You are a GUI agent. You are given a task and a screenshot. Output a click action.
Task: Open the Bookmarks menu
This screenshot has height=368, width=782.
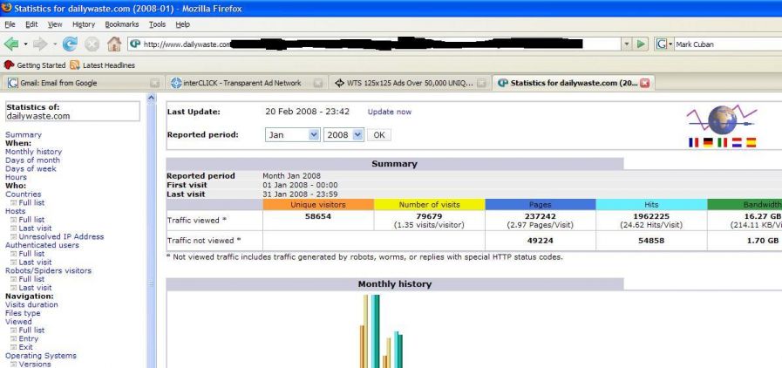[122, 24]
